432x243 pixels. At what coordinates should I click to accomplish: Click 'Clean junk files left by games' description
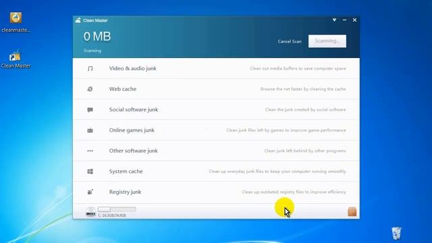(x=286, y=130)
